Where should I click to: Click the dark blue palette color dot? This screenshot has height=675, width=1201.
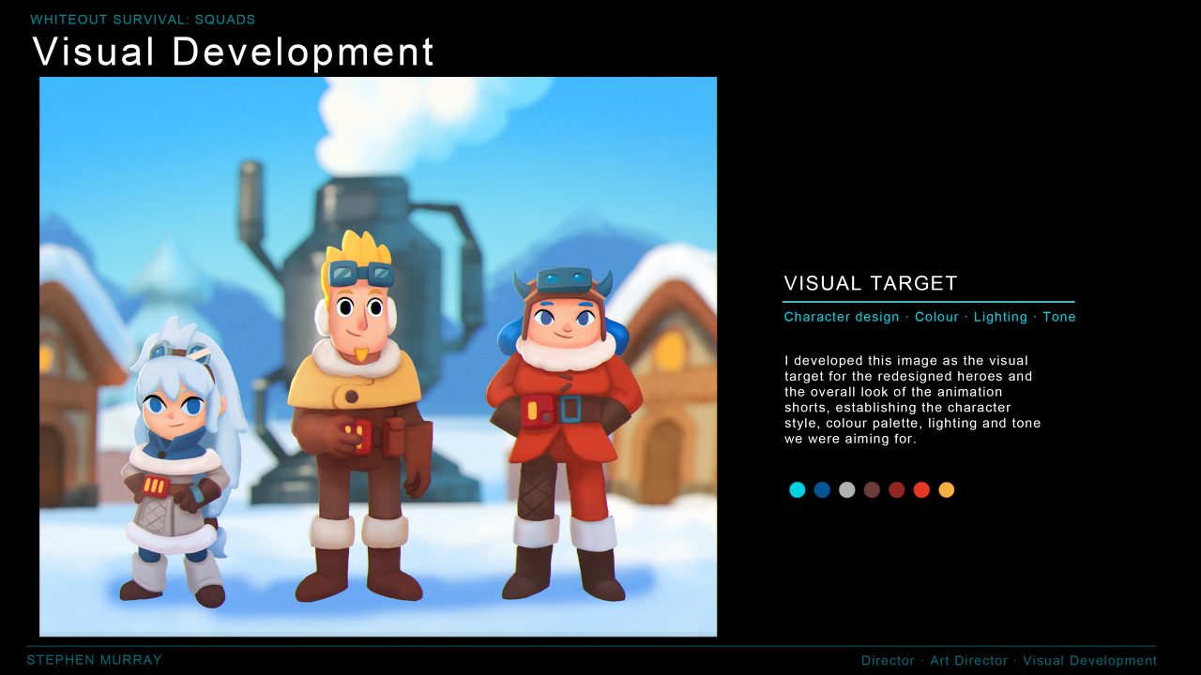point(822,489)
